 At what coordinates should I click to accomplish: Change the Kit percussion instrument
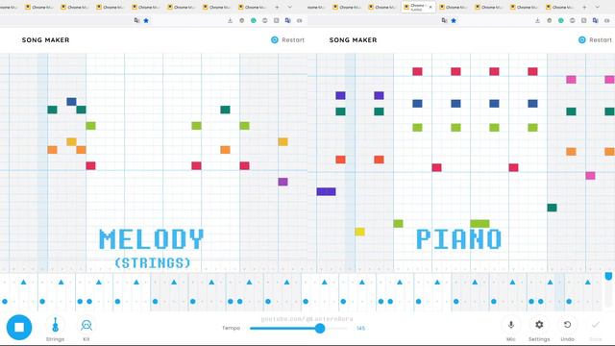click(86, 329)
